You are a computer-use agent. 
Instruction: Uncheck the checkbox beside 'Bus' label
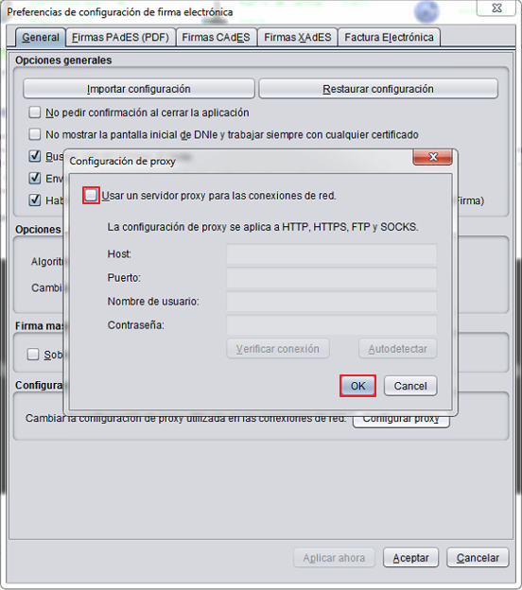coord(35,156)
